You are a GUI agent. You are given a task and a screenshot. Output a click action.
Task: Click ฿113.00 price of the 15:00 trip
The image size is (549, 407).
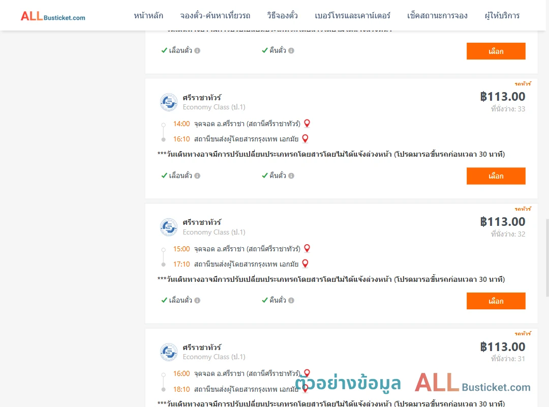pyautogui.click(x=503, y=221)
